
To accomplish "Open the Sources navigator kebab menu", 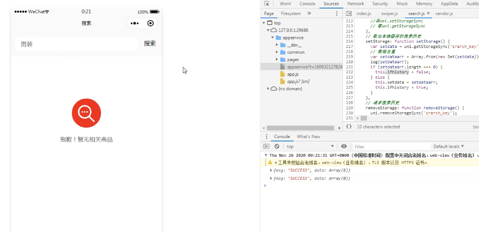I will click(x=337, y=13).
